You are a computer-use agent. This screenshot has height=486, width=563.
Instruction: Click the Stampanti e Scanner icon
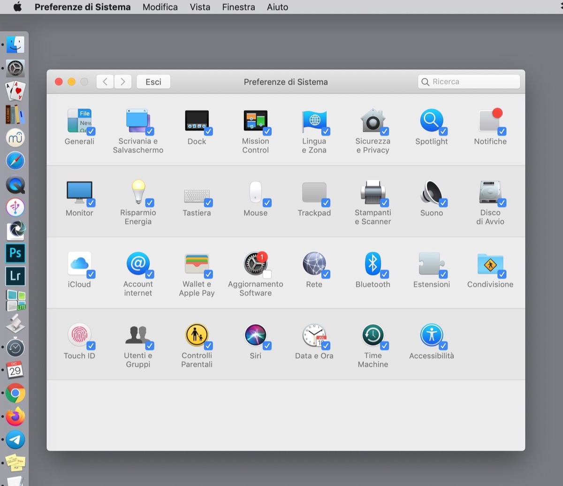pyautogui.click(x=373, y=192)
